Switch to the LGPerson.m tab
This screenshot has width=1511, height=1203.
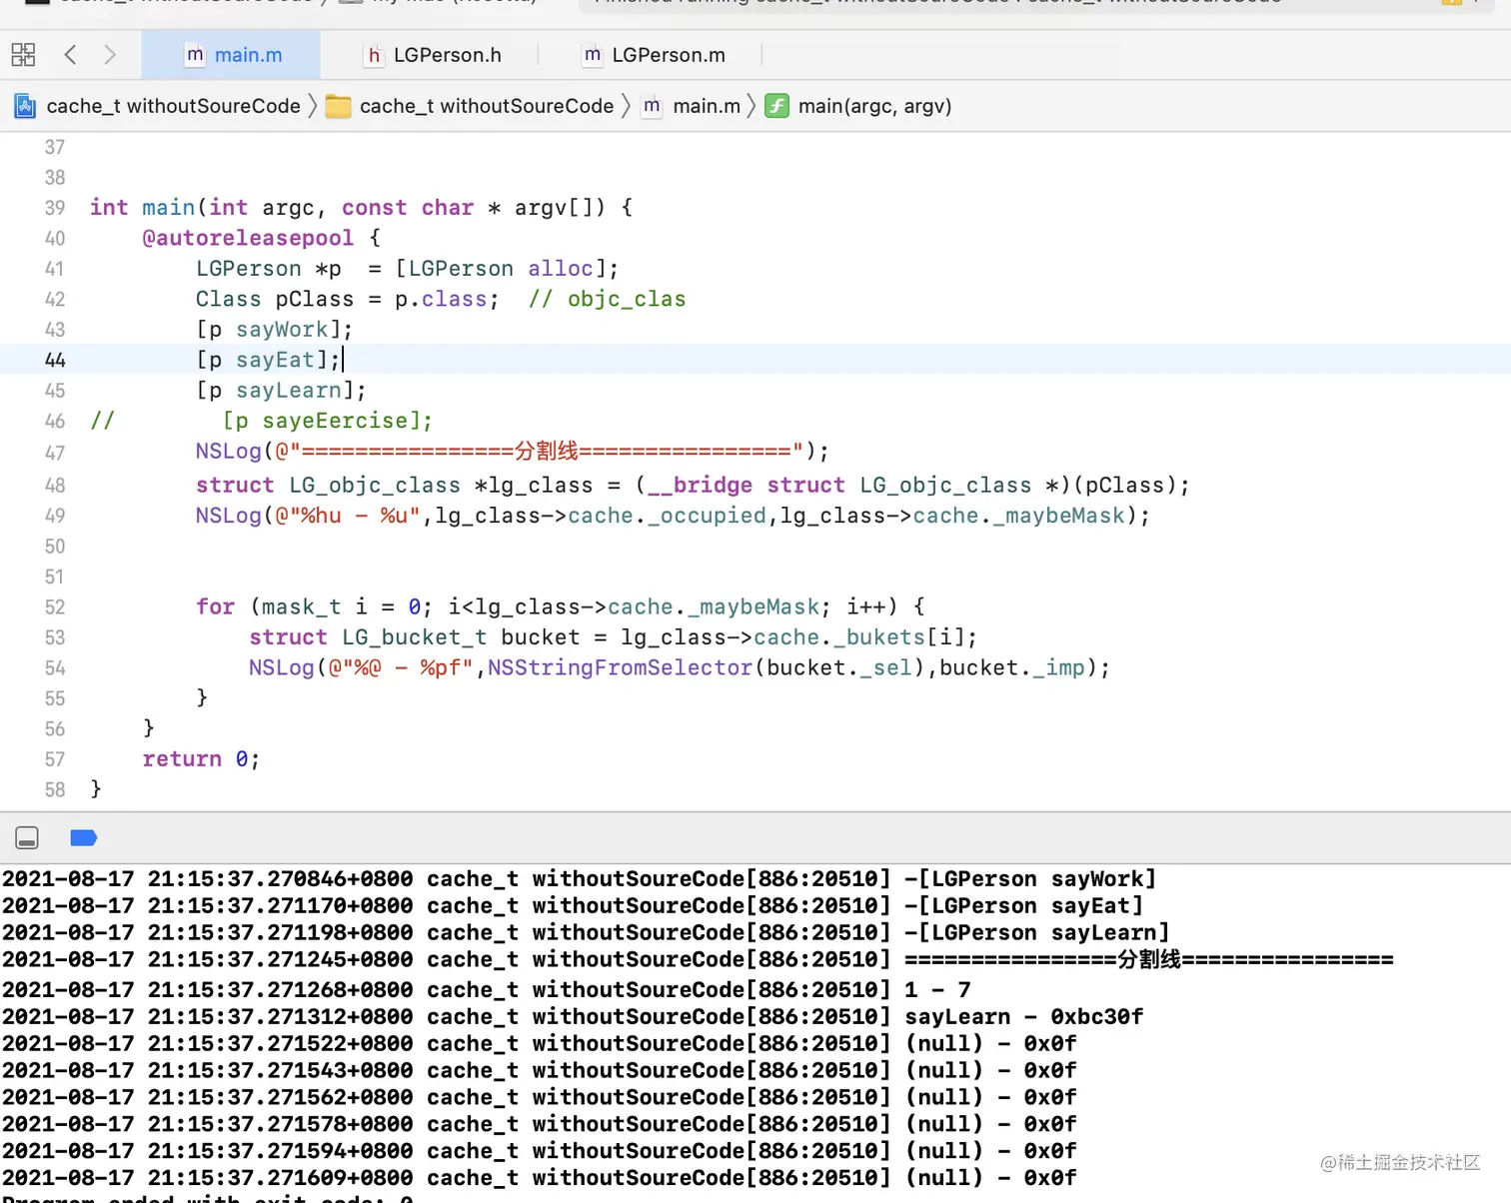[x=654, y=55]
